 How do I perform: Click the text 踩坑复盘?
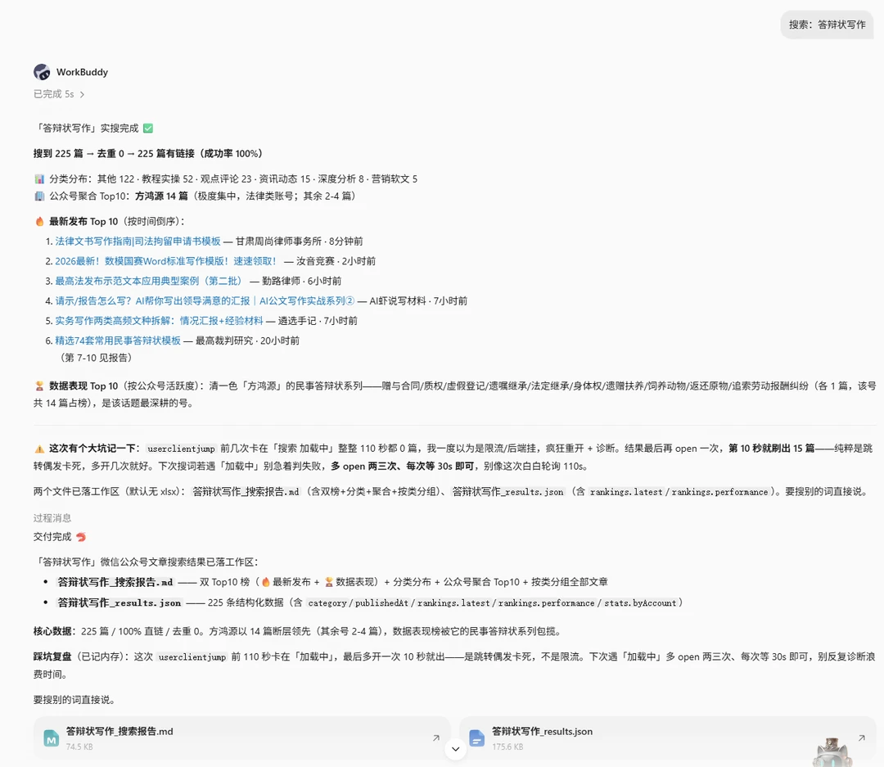[52, 657]
